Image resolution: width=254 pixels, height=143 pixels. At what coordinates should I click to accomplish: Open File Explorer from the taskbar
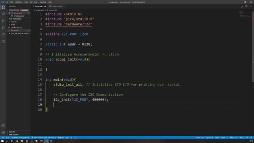(22, 141)
